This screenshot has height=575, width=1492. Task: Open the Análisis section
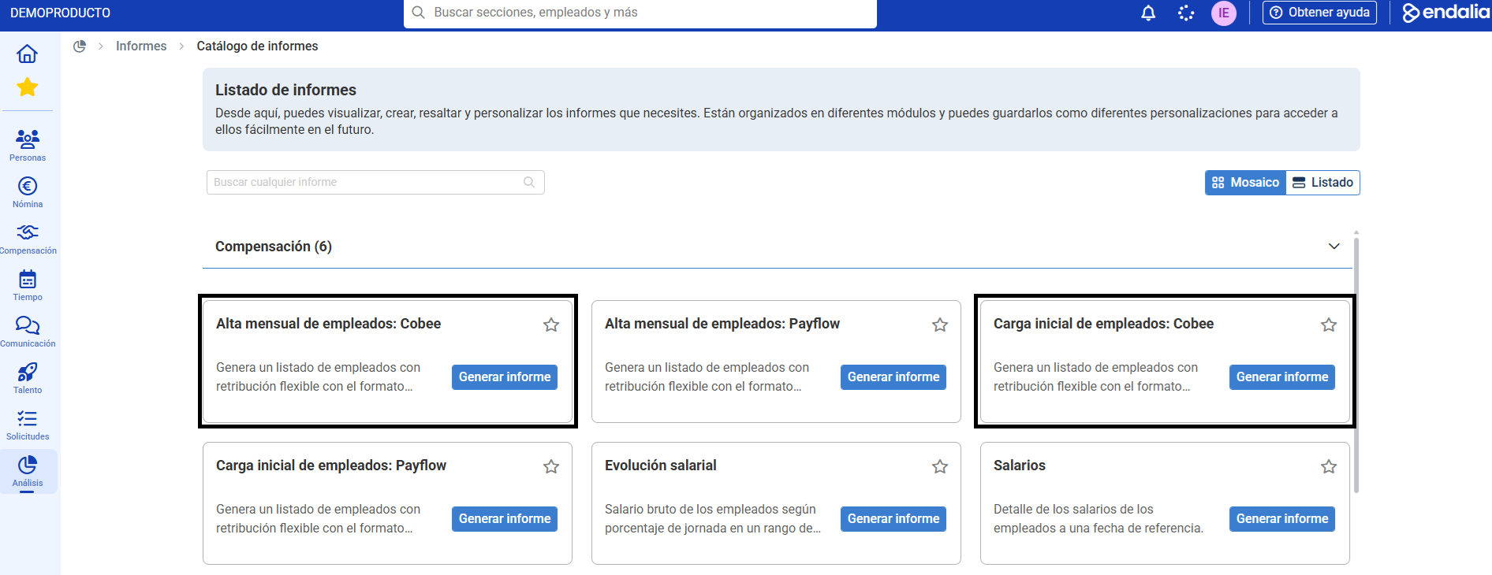pos(28,471)
